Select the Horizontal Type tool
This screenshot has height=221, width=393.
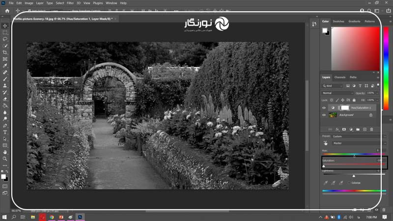tap(5, 132)
